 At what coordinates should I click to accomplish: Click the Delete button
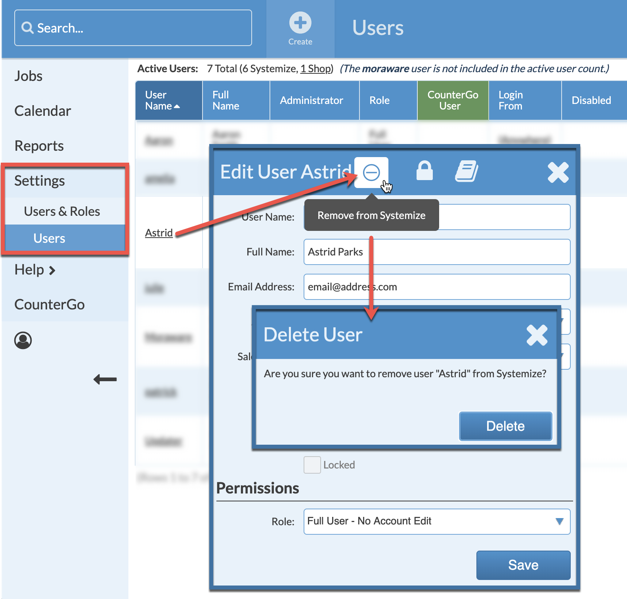pos(505,426)
